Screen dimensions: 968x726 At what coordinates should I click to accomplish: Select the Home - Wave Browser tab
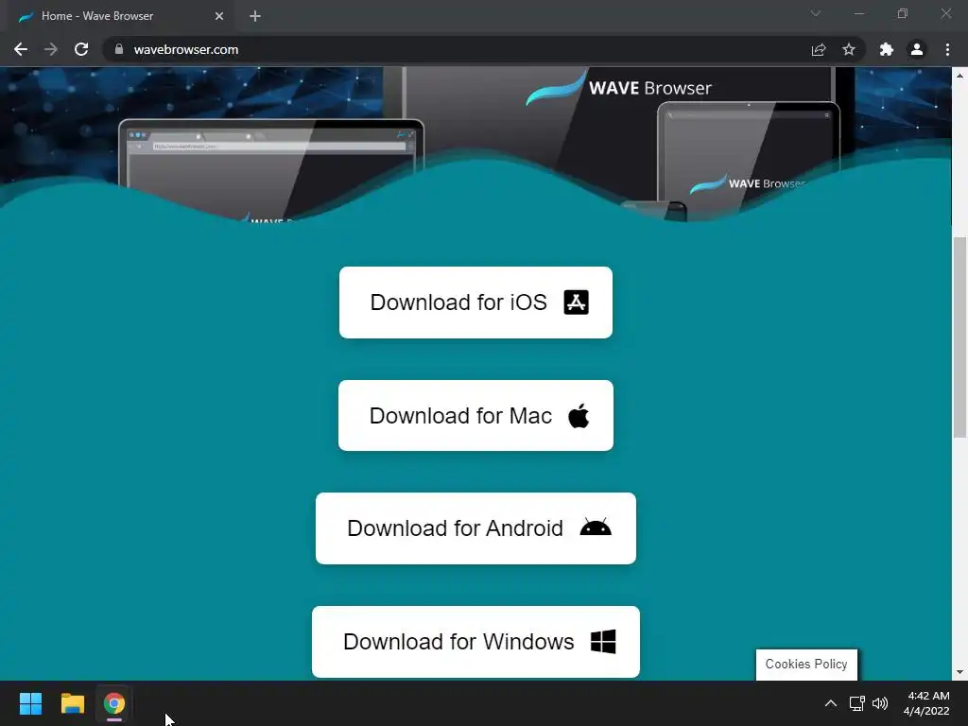122,16
